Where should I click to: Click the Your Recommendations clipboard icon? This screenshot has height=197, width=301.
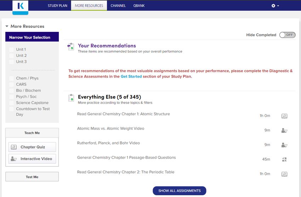click(71, 47)
